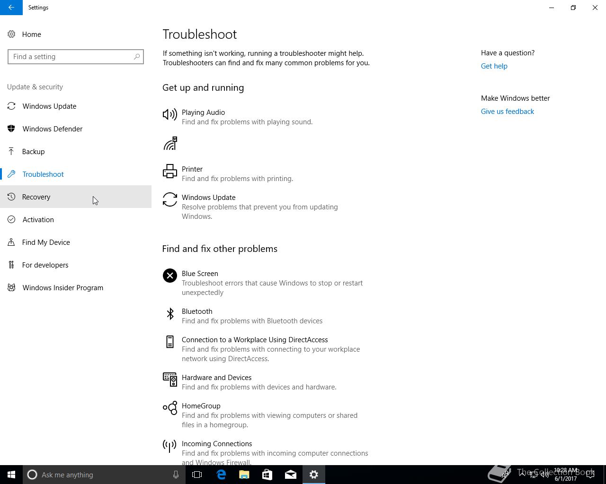Click the Find My Device person icon

(11, 242)
